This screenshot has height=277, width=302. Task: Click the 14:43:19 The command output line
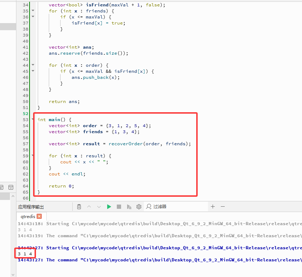(x=160, y=236)
